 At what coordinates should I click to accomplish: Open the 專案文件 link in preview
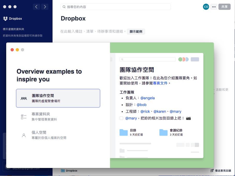pyautogui.click(x=160, y=83)
